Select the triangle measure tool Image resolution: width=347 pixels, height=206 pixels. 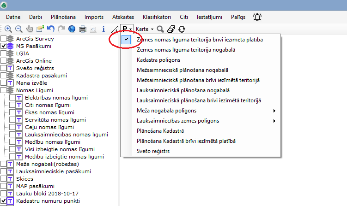[115, 29]
